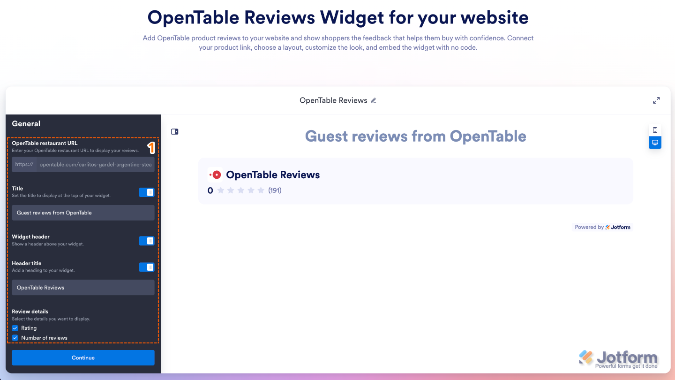
Task: Click the pencil icon to rename OpenTable Reviews
Action: [374, 100]
